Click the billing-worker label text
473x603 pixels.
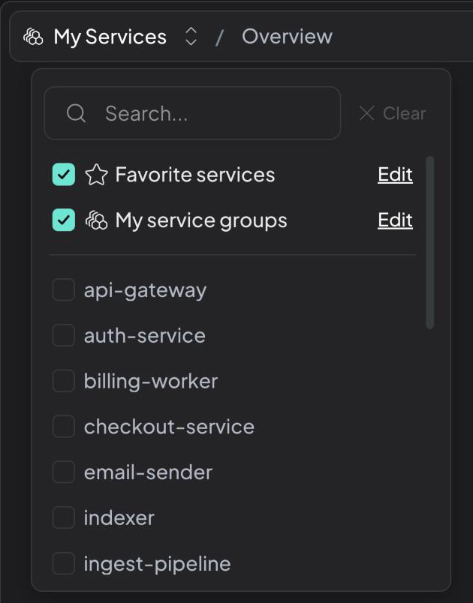[x=151, y=382]
